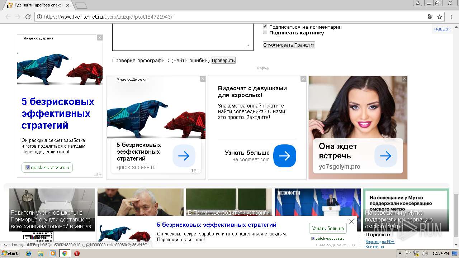Select the liveinternet post tab
This screenshot has height=258, width=459.
point(38,5)
